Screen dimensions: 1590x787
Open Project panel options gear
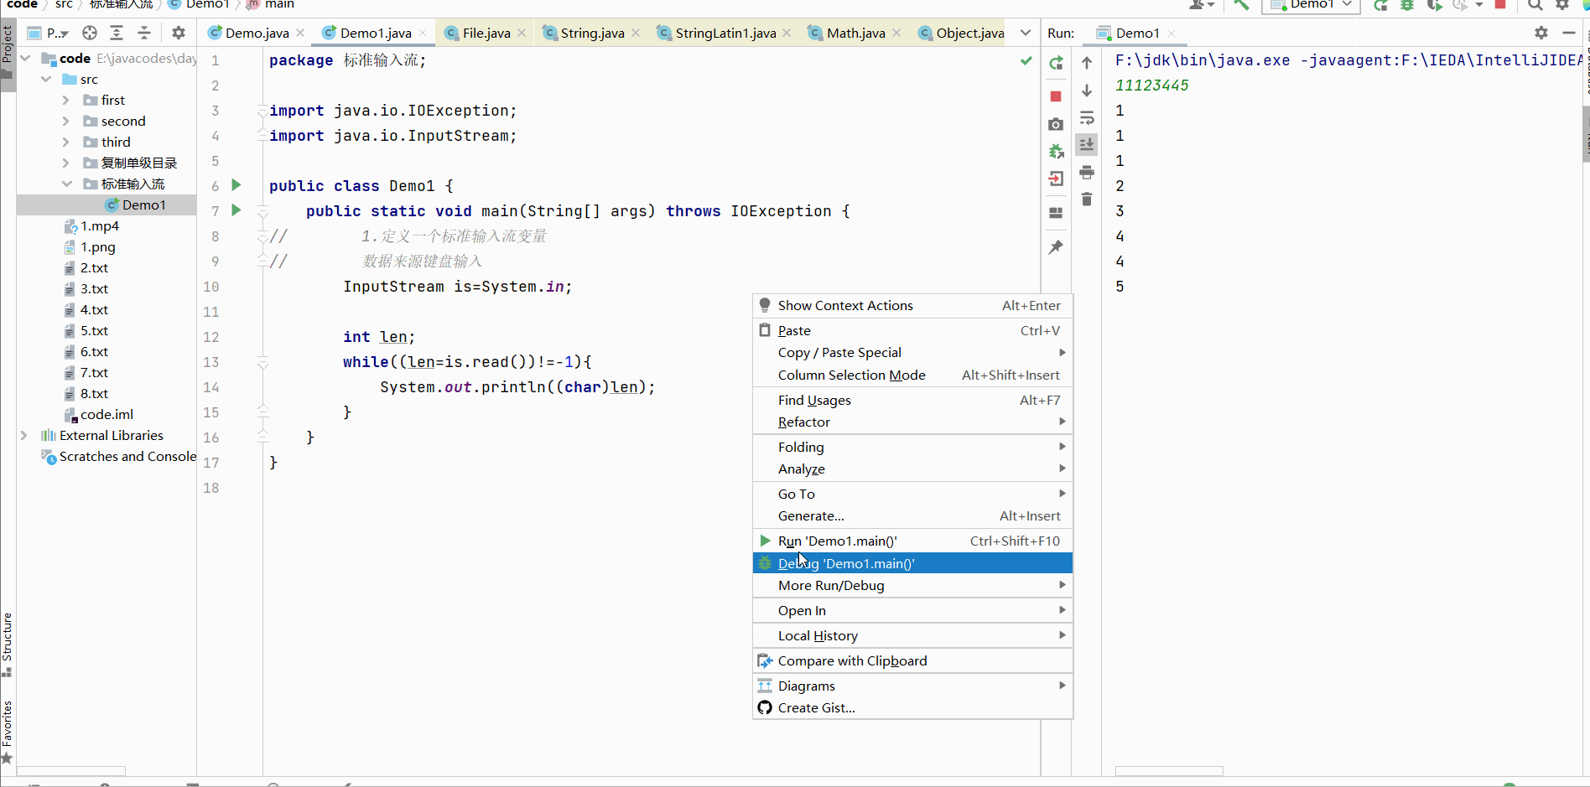coord(179,33)
